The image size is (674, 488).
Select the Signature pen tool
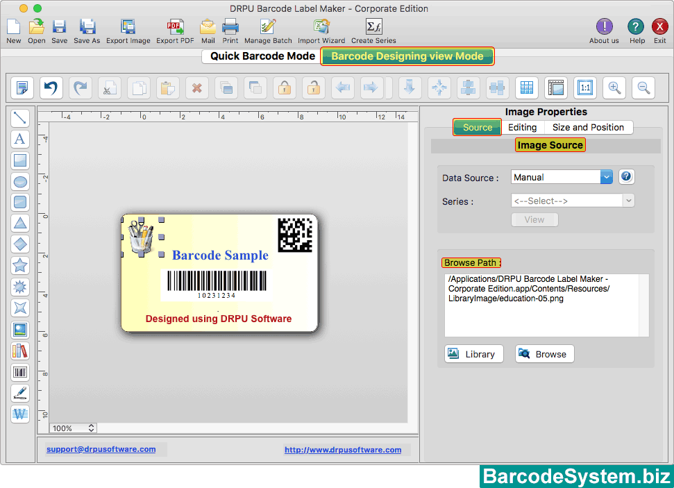coord(19,393)
